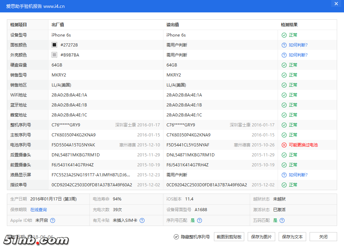Click the help icon next to 五码匹配

click(x=282, y=220)
